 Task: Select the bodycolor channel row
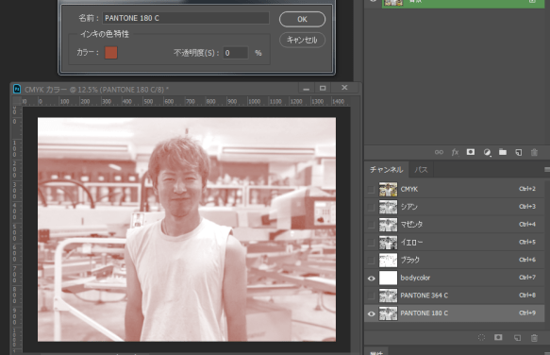(x=454, y=278)
